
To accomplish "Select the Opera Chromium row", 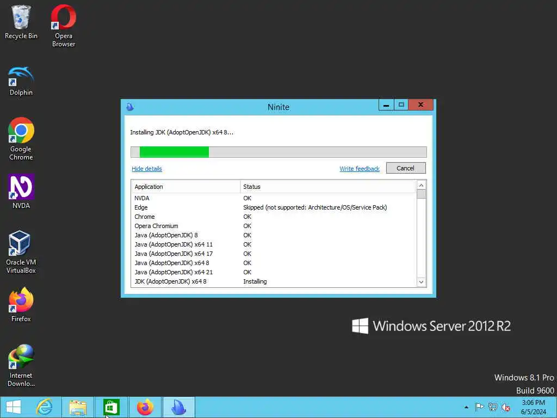I will click(274, 226).
